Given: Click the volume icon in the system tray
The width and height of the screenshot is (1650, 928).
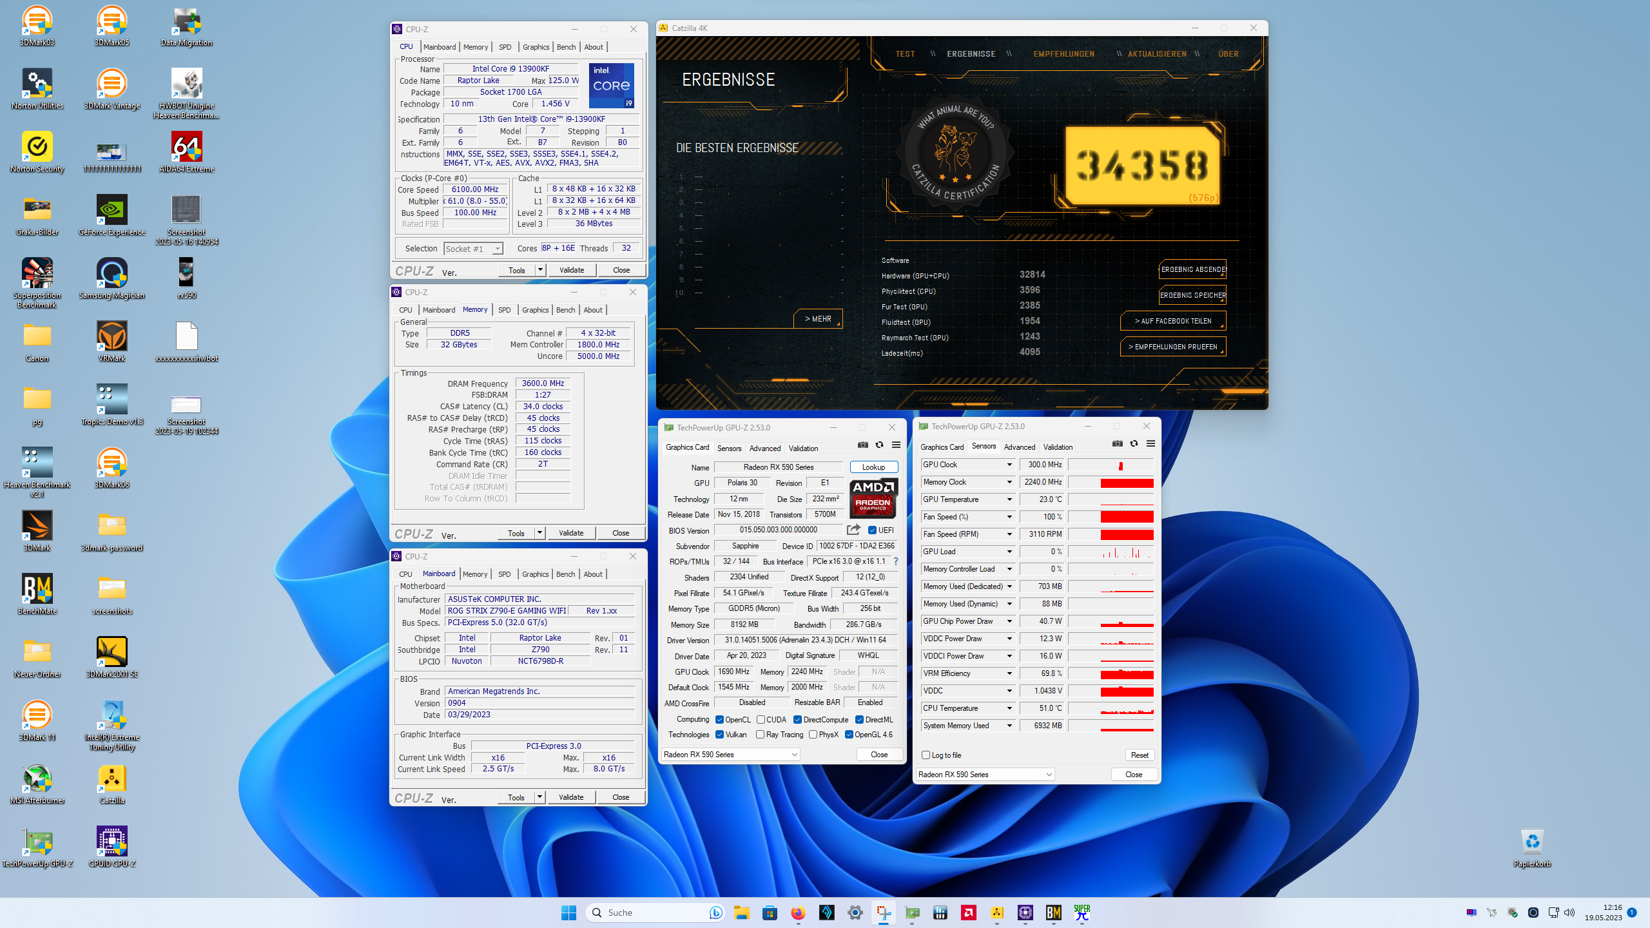Looking at the screenshot, I should 1569,913.
